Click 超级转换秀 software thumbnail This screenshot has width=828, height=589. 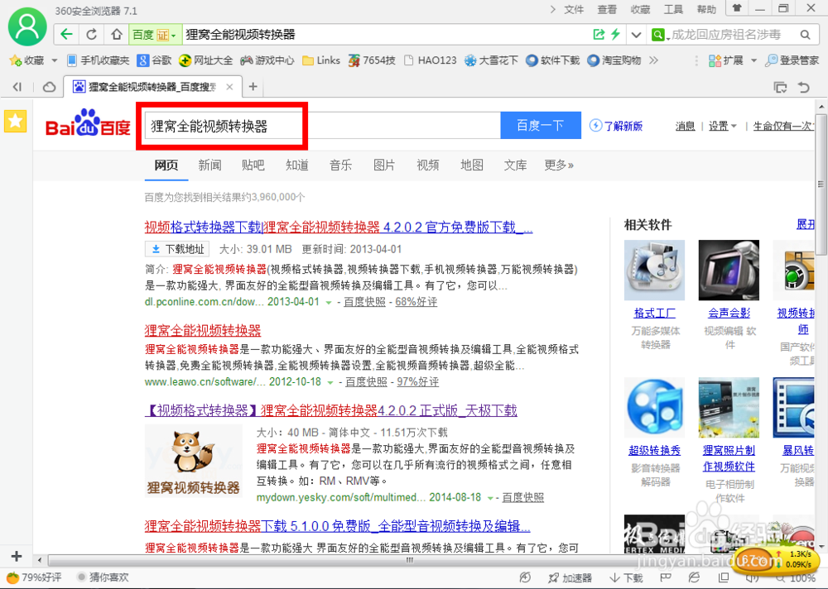point(654,408)
